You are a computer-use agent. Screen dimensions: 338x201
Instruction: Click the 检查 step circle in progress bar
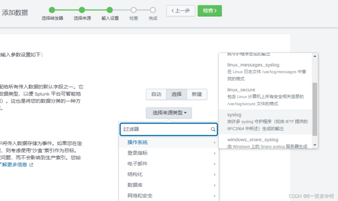click(x=133, y=10)
